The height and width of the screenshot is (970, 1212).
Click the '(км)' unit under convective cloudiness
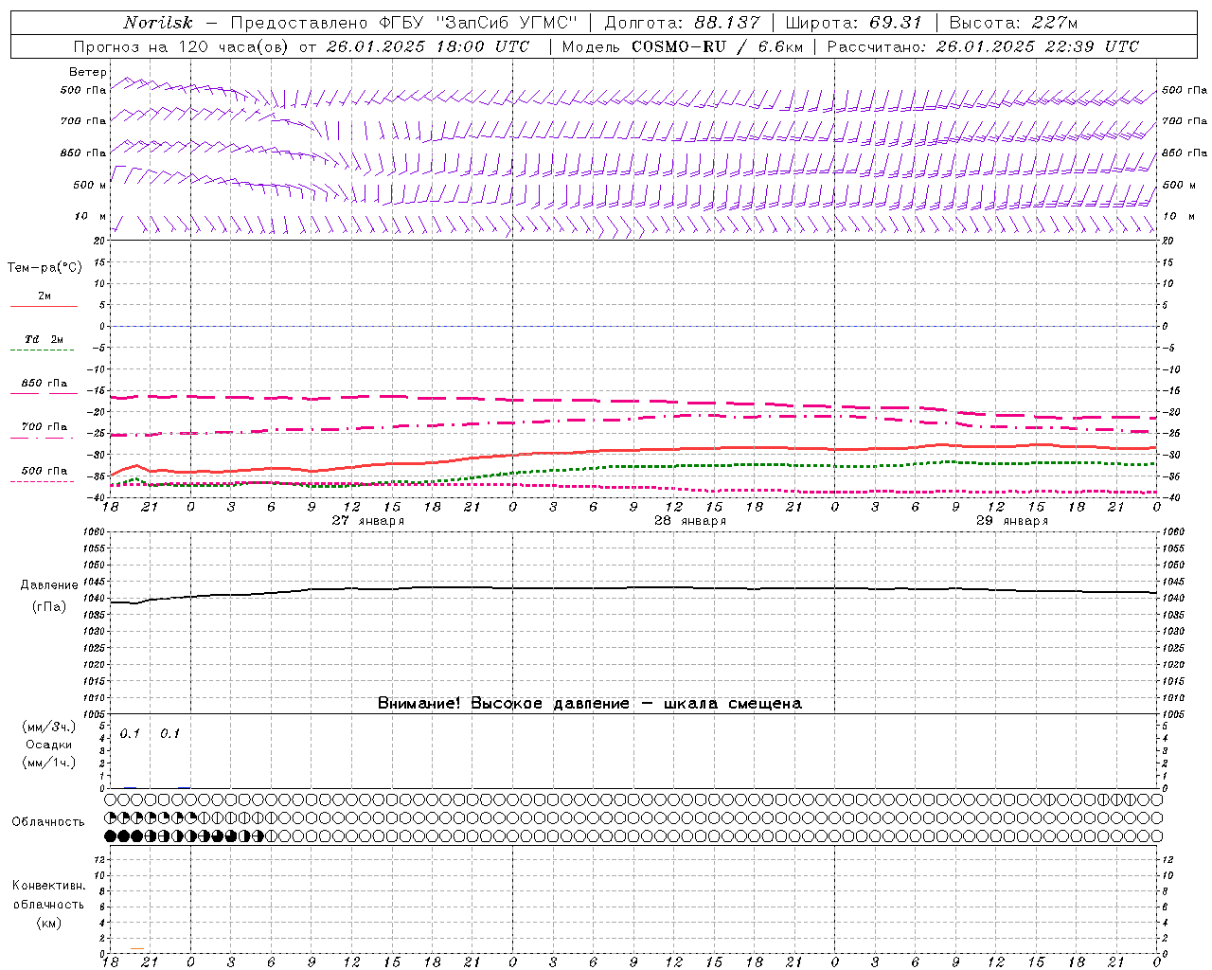coord(48,923)
